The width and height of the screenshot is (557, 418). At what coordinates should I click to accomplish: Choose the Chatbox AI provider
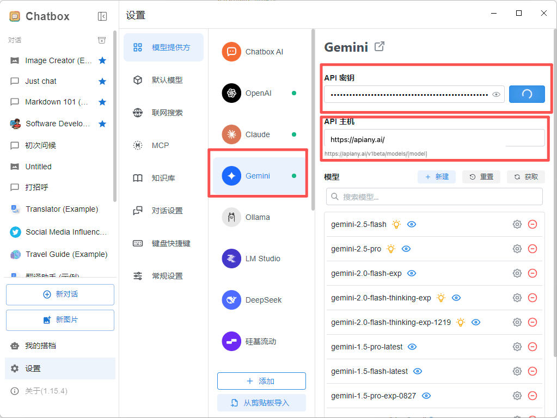pyautogui.click(x=260, y=52)
